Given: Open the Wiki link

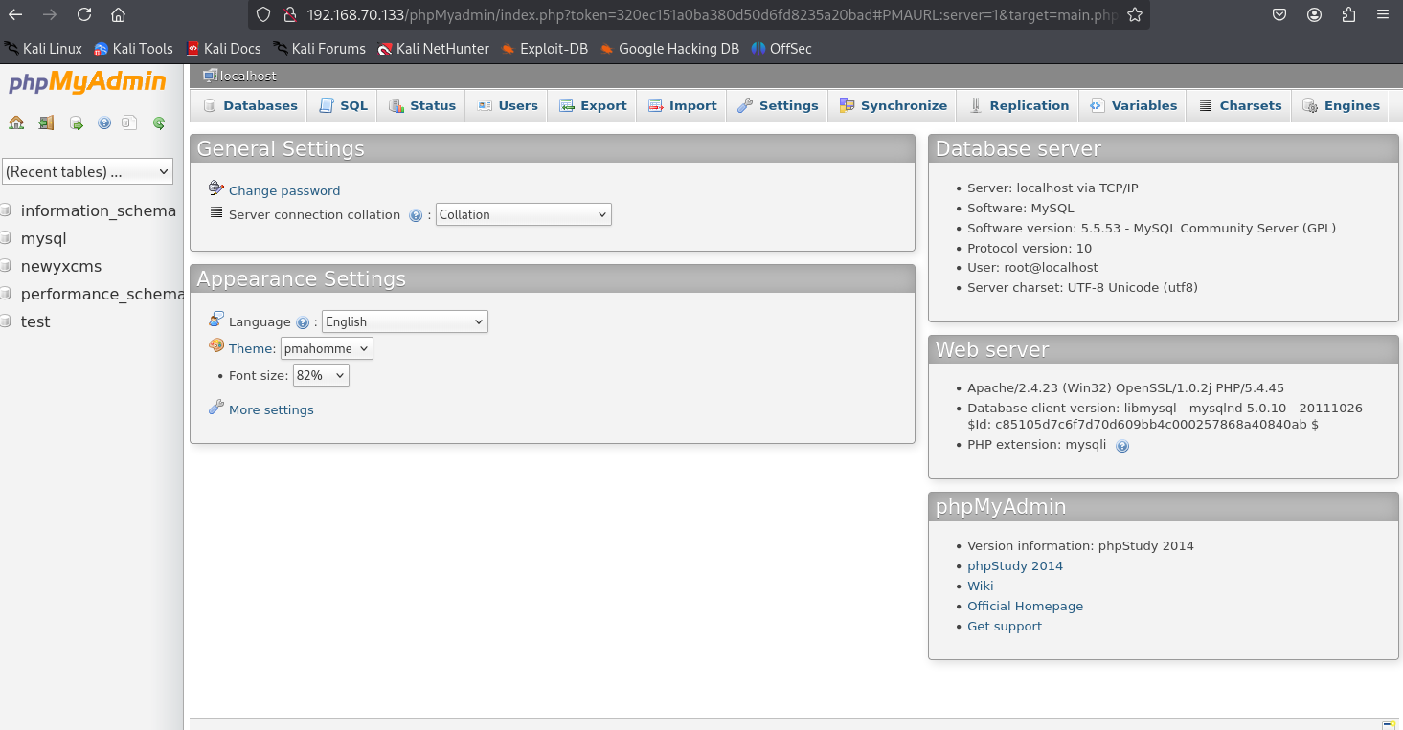Looking at the screenshot, I should pos(980,586).
